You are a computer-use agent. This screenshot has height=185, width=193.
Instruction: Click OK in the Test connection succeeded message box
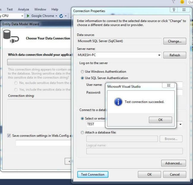160,120
